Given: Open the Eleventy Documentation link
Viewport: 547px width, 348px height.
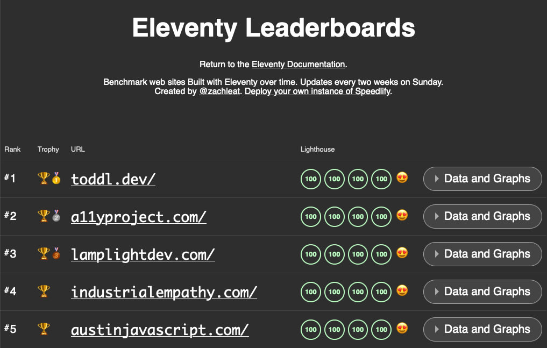Looking at the screenshot, I should pyautogui.click(x=299, y=65).
